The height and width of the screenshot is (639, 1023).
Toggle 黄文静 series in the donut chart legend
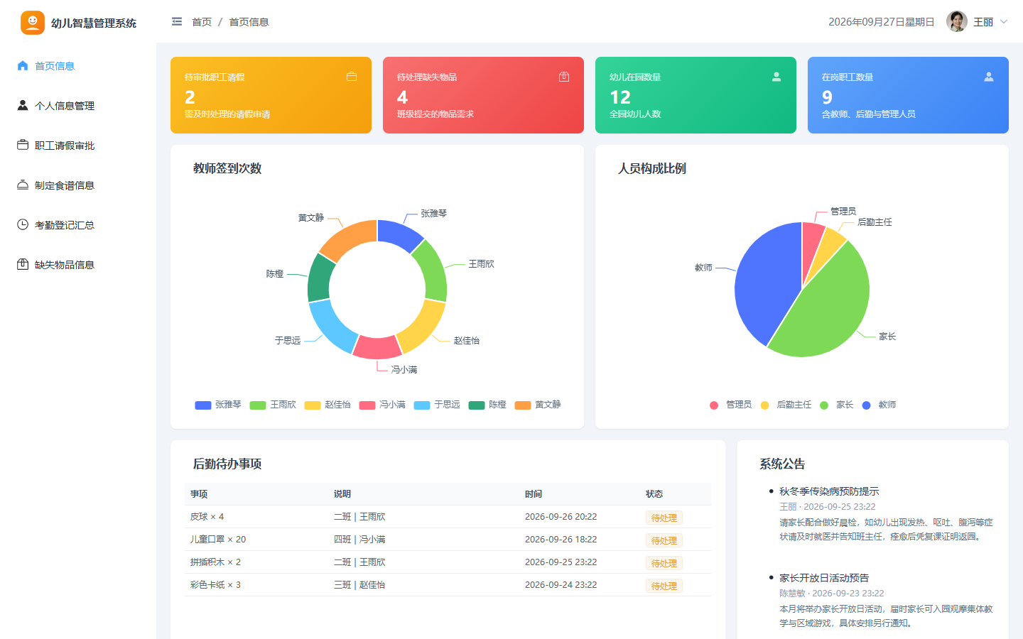[538, 405]
